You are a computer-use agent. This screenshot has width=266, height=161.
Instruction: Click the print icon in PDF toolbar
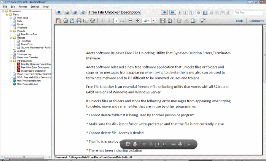(79, 21)
